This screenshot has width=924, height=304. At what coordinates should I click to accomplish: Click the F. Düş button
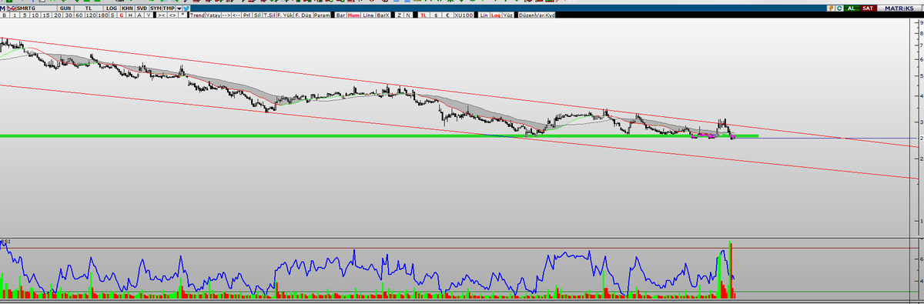coord(303,15)
